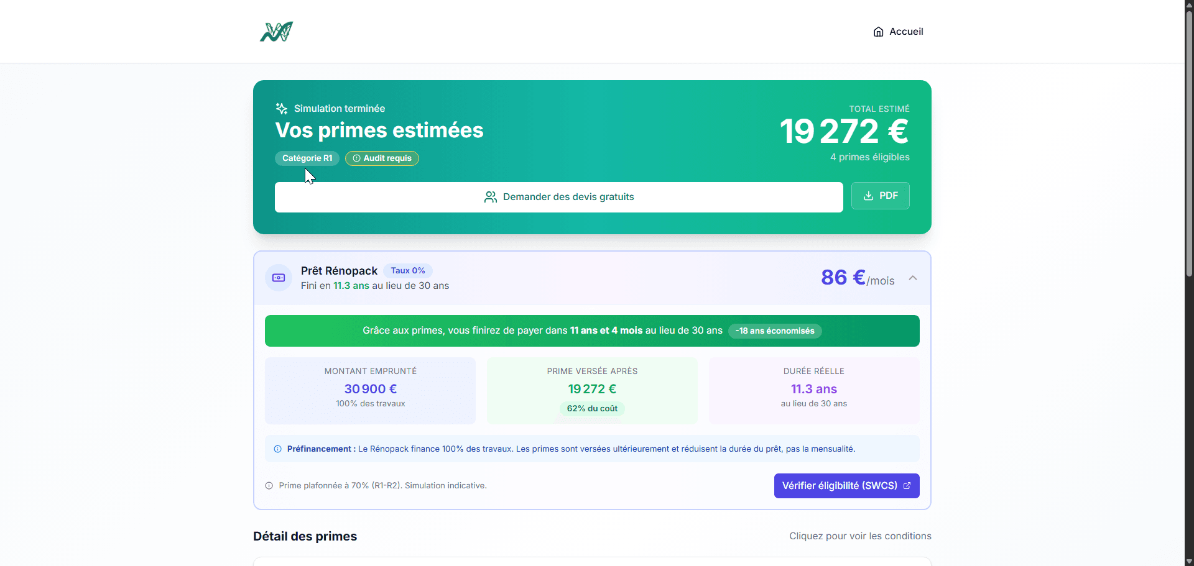Viewport: 1194px width, 566px height.
Task: Click the home icon beside Accueil
Action: [x=878, y=32]
